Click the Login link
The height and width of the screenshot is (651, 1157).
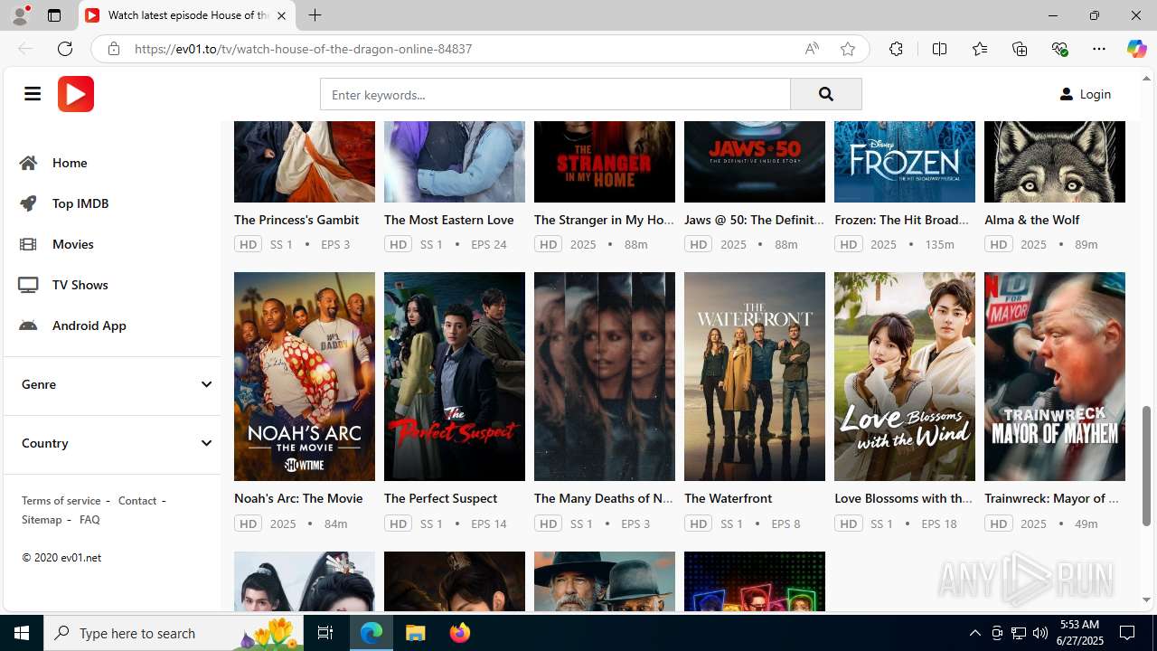click(x=1095, y=94)
